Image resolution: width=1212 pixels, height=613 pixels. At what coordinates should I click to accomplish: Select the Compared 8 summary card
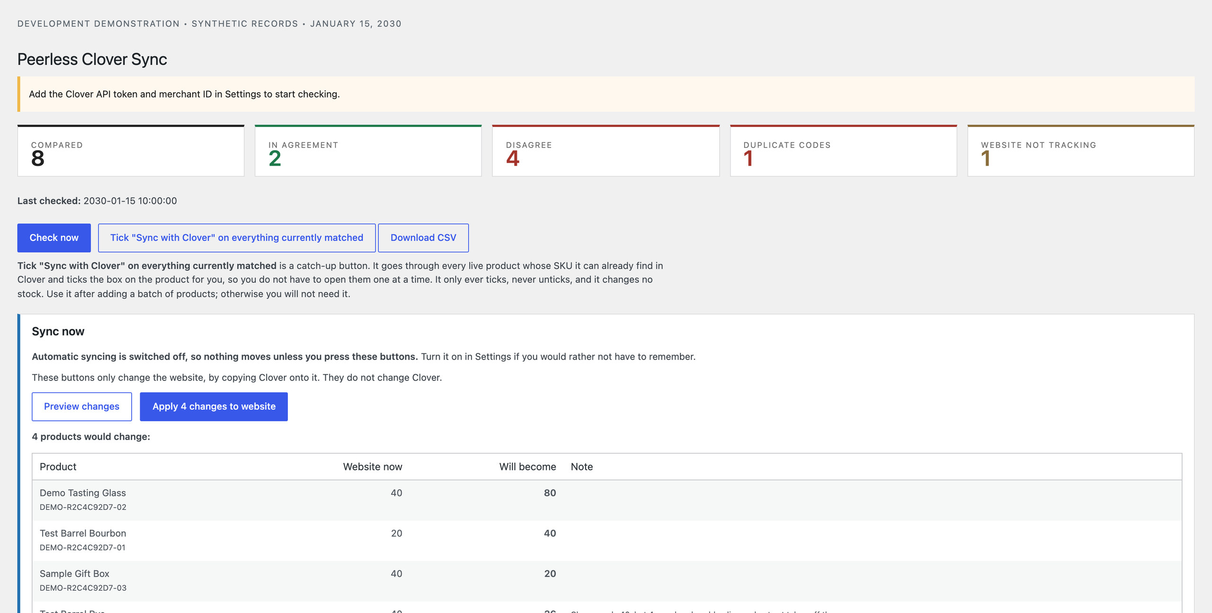click(x=131, y=151)
